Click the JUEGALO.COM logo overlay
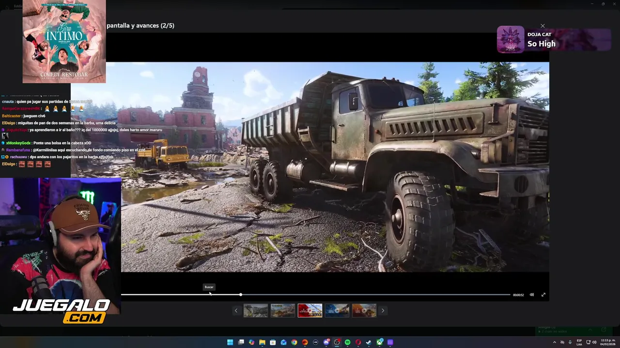The image size is (620, 348). 61,311
